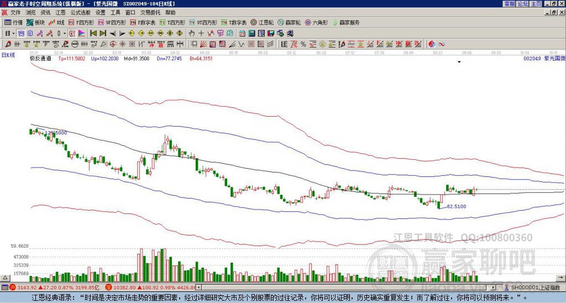Image resolution: width=566 pixels, height=303 pixels.
Task: Select the crosshair cursor tool
Action: click(201, 33)
